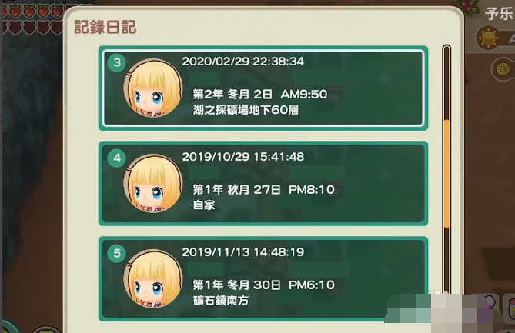This screenshot has width=515, height=333.
Task: Click the orange scrollbar thumb of the diary list
Action: [x=446, y=173]
